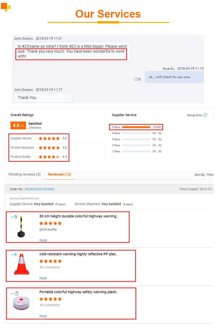
Task: Reply to the reflective PP cone review
Action: tap(43, 278)
